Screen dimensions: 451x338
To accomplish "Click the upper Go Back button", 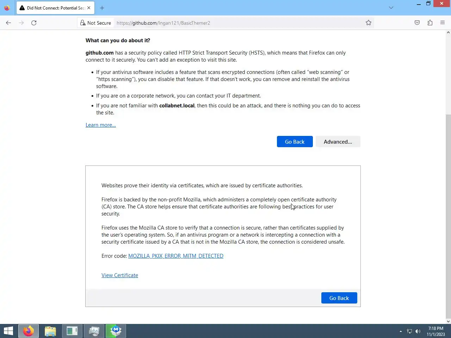I will (x=295, y=142).
